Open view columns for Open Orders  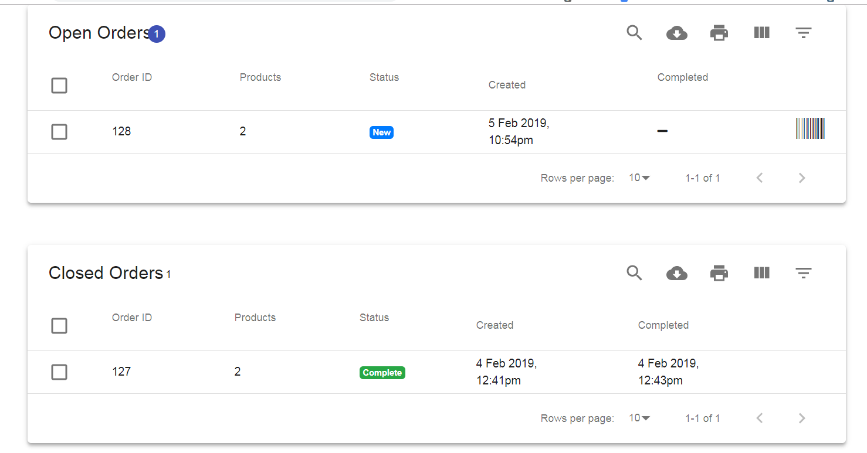click(x=761, y=33)
